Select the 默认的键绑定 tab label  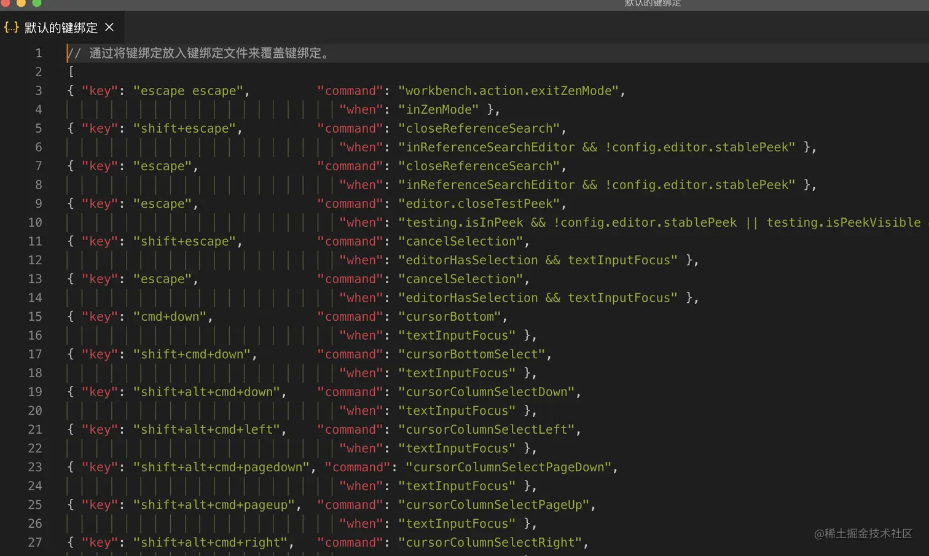61,28
